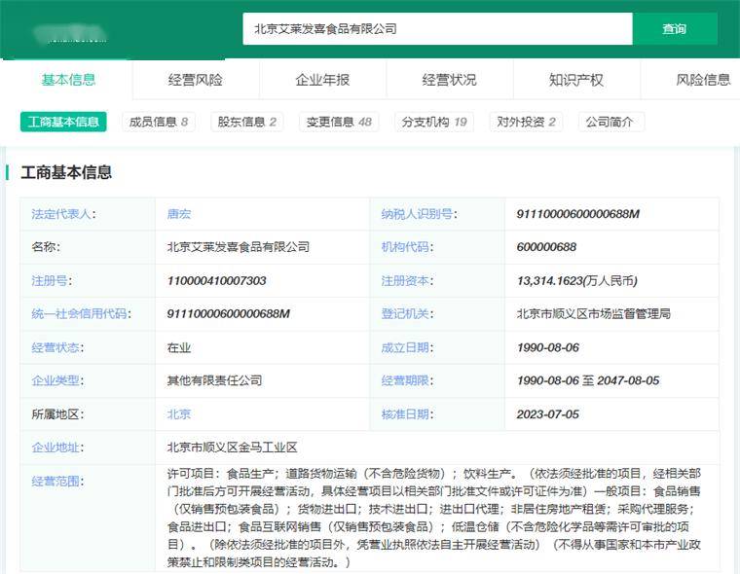The image size is (740, 574).
Task: Switch to the 企业年报 tab
Action: (322, 80)
